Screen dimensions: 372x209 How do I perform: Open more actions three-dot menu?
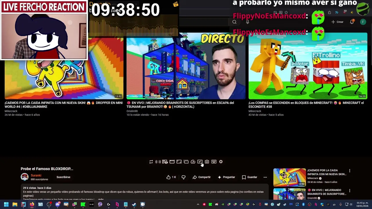265,177
